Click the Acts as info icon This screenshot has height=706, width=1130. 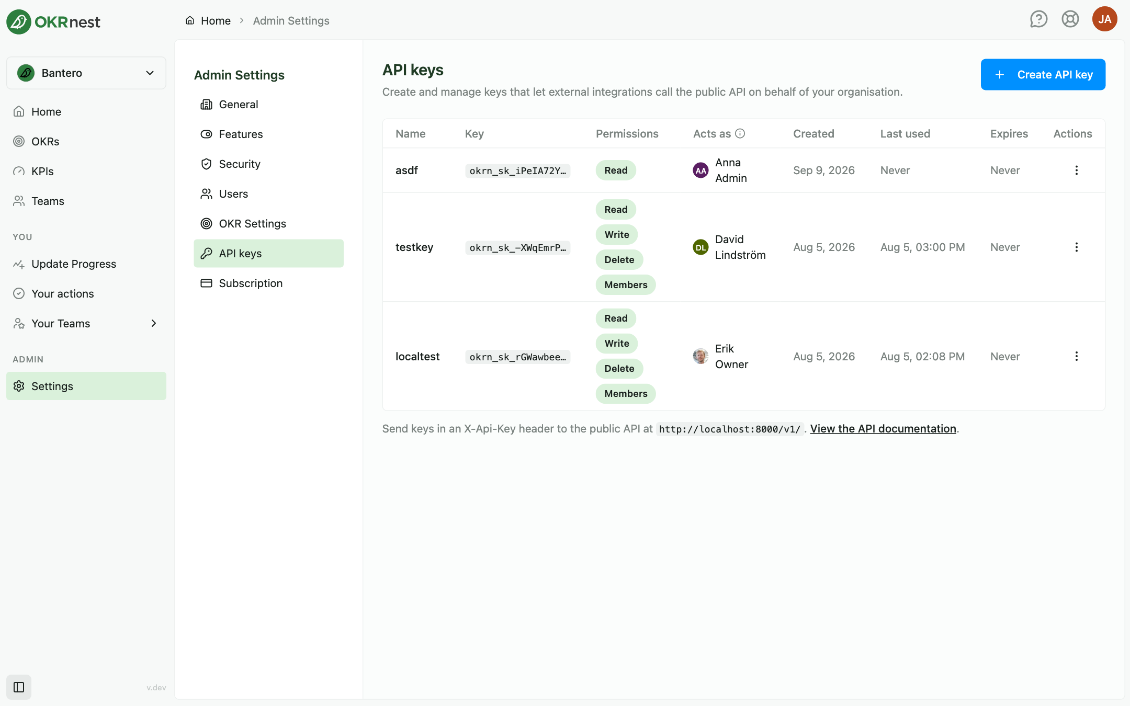(740, 133)
